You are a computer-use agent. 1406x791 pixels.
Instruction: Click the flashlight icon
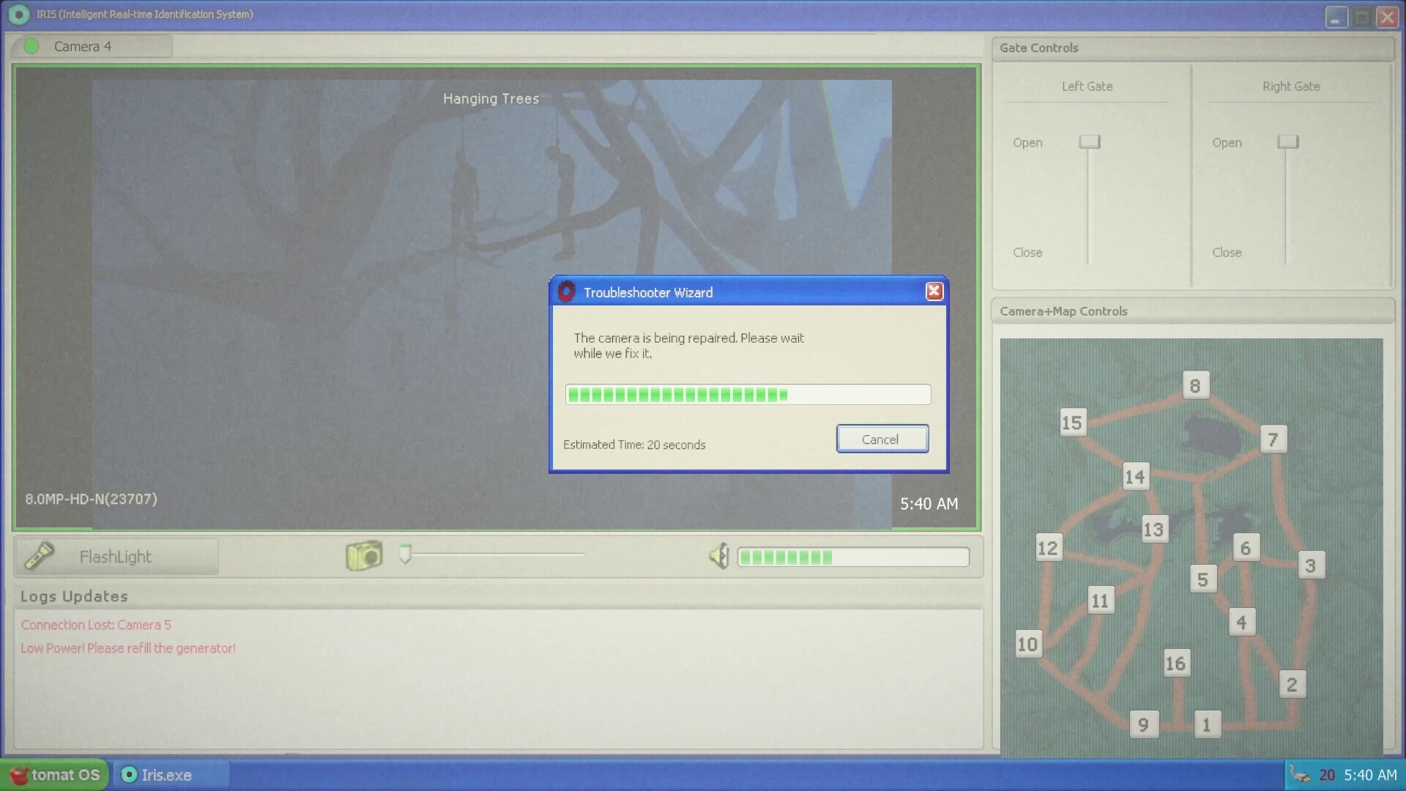pos(39,556)
